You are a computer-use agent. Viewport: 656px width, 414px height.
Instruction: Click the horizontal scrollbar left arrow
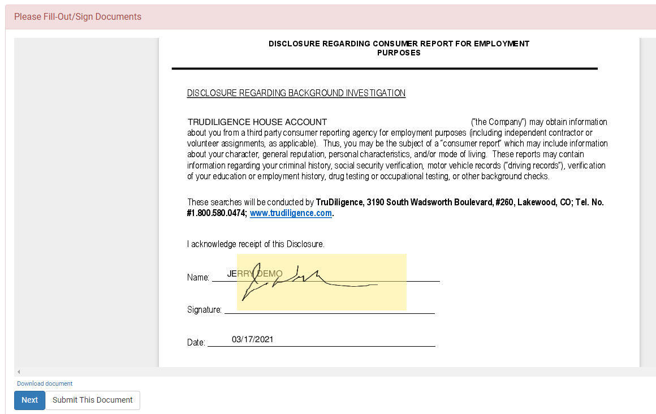click(x=19, y=372)
